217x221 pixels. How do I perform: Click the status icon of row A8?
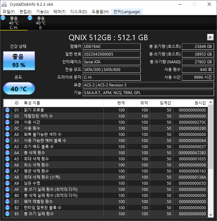[x=7, y=177]
